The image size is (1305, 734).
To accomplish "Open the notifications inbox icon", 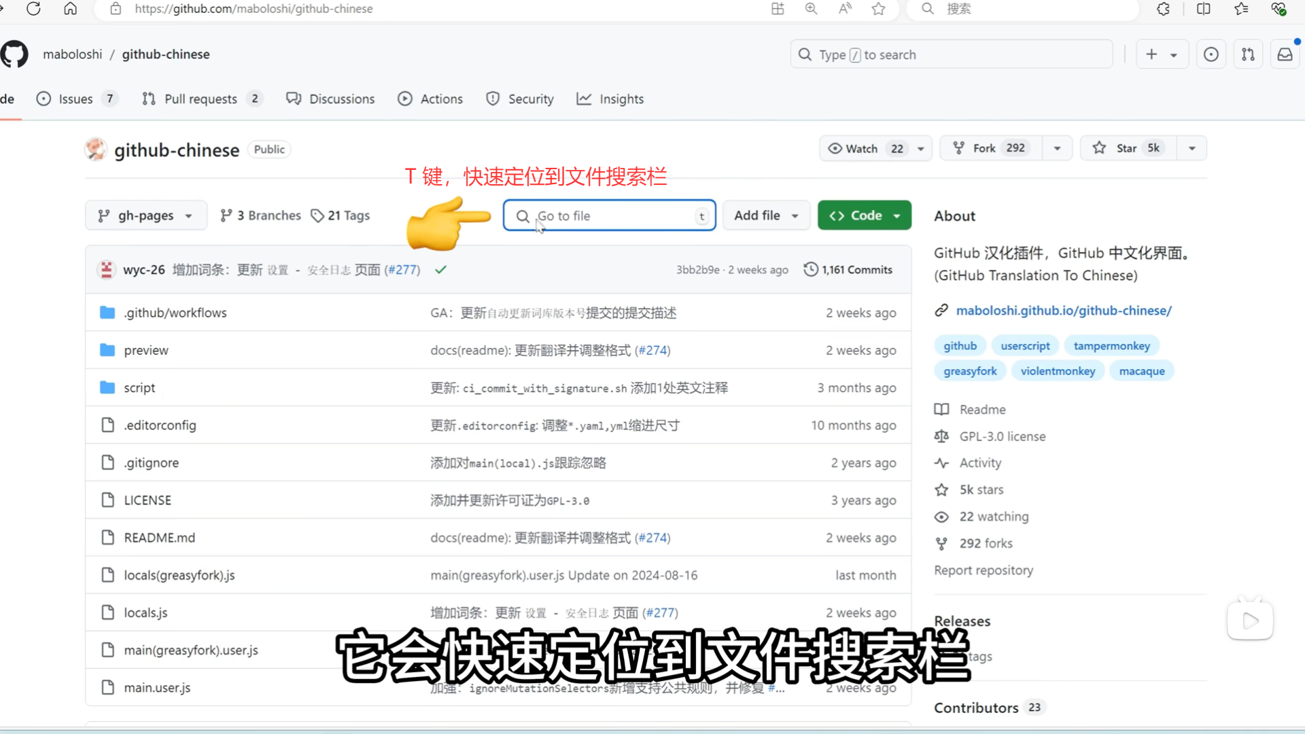I will tap(1285, 54).
